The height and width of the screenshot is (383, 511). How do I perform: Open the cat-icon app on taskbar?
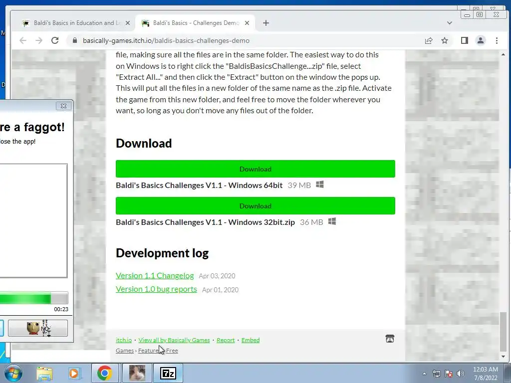137,373
